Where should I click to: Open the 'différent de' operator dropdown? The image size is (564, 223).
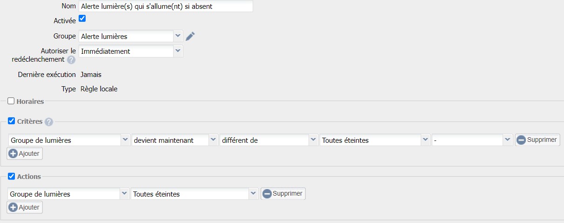coord(269,140)
